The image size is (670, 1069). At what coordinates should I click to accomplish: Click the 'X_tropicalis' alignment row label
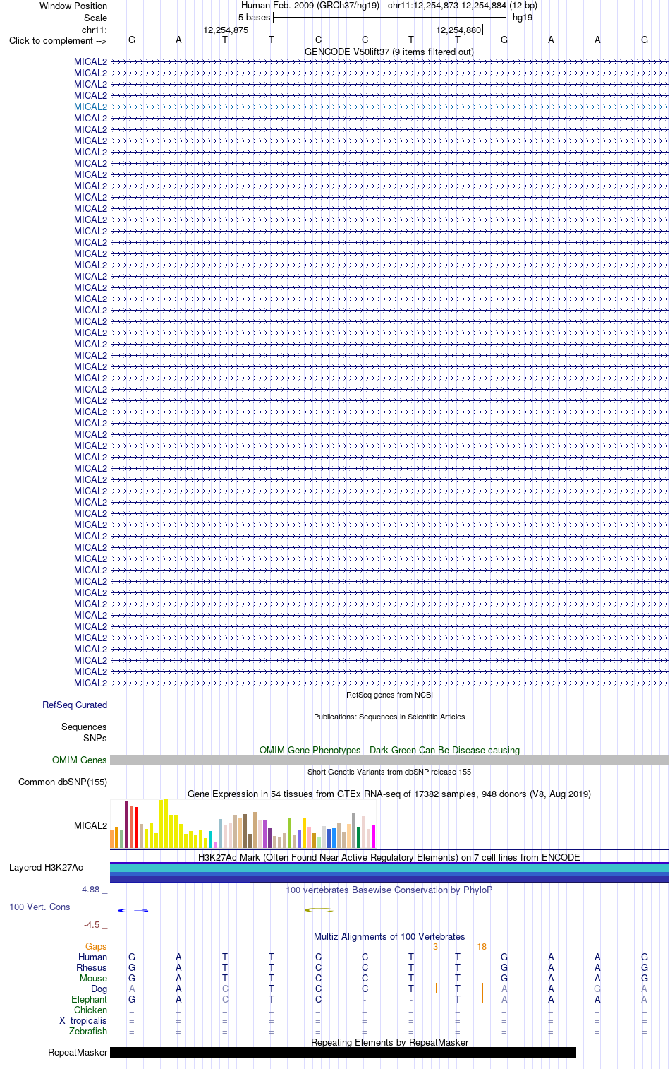(x=83, y=1020)
